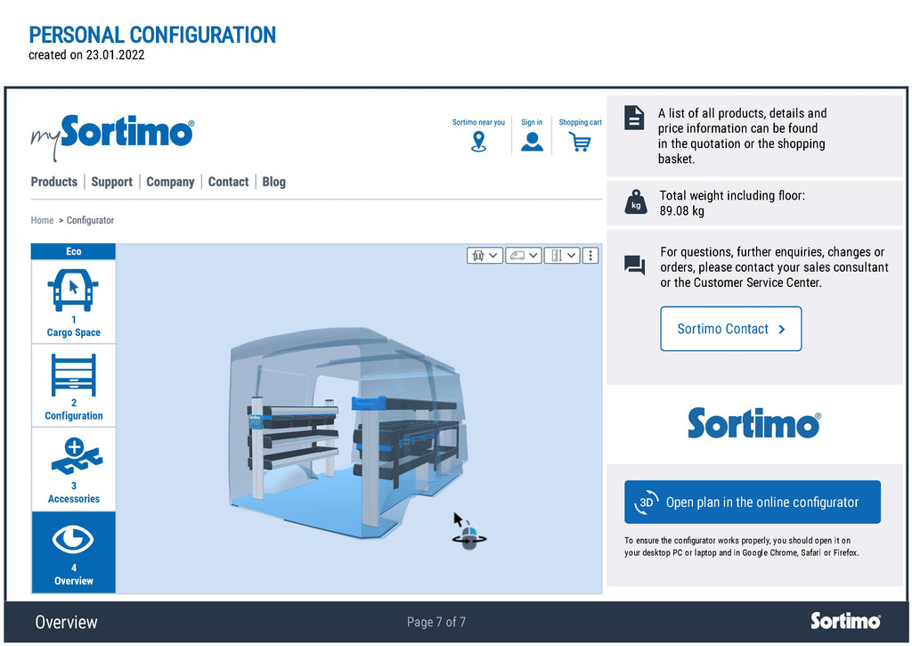The height and width of the screenshot is (646, 912).
Task: Click Open plan in the online configurator
Action: click(753, 503)
